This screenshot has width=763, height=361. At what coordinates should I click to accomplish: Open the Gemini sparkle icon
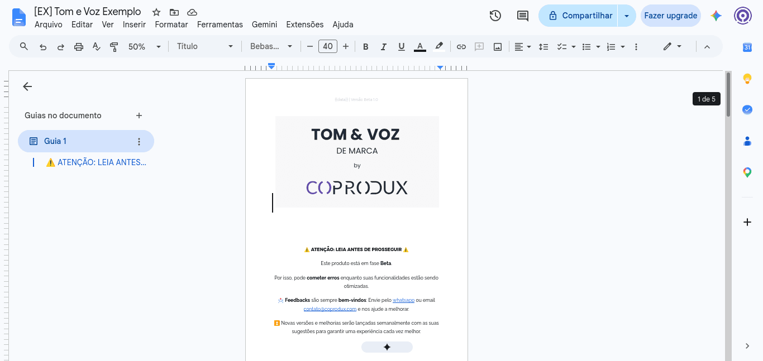pos(716,16)
